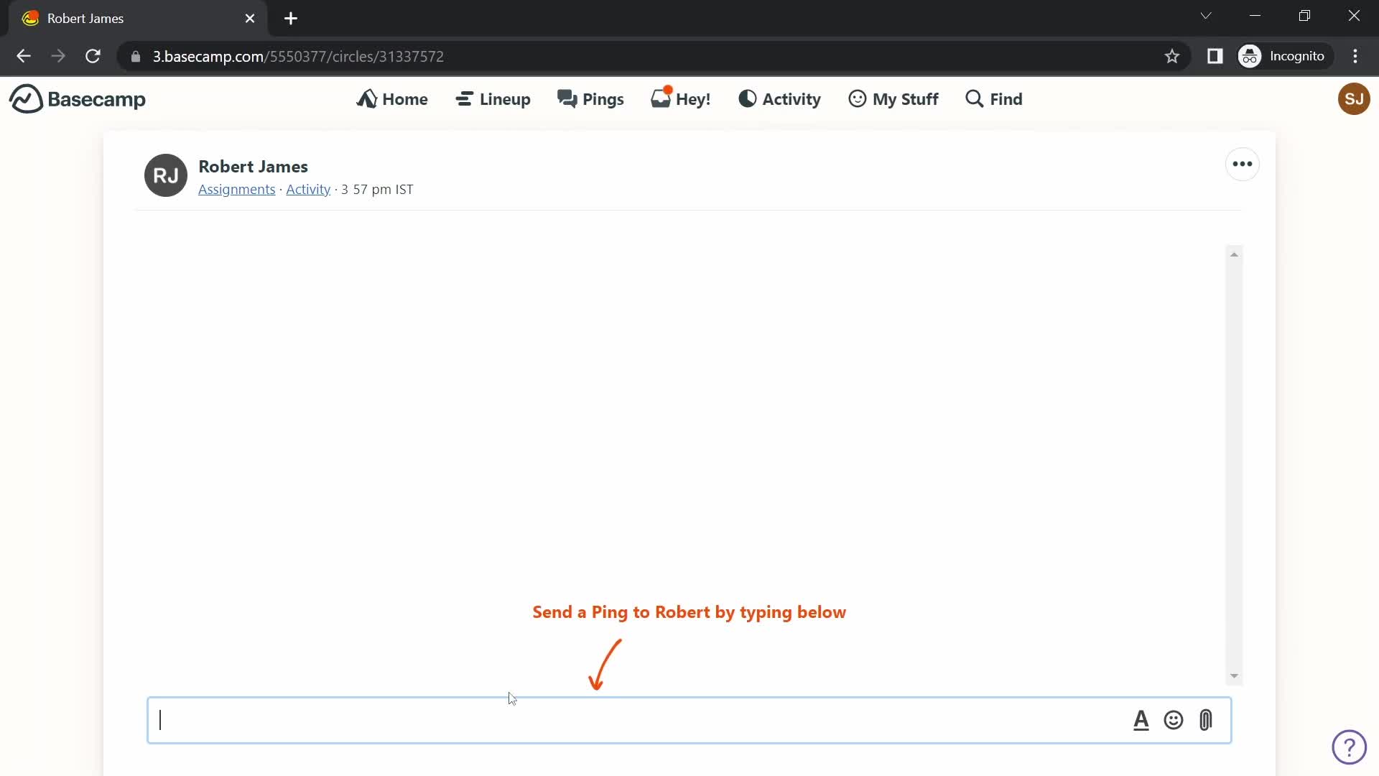Open the help question mark button
Viewport: 1379px width, 776px height.
(1350, 747)
